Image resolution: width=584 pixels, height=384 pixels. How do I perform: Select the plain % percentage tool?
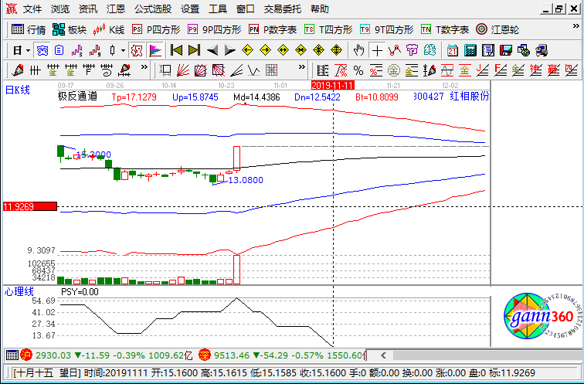[358, 70]
